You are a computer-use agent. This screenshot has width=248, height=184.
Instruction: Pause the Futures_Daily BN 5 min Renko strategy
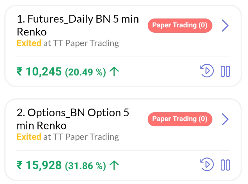point(225,71)
